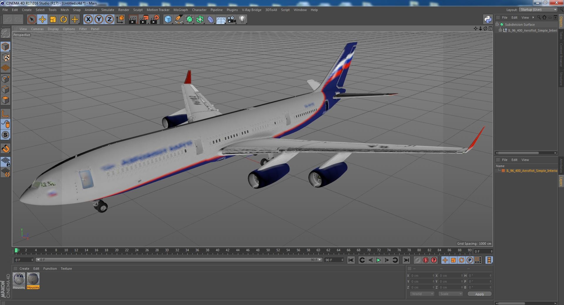
Task: Play the animation forward
Action: point(378,260)
